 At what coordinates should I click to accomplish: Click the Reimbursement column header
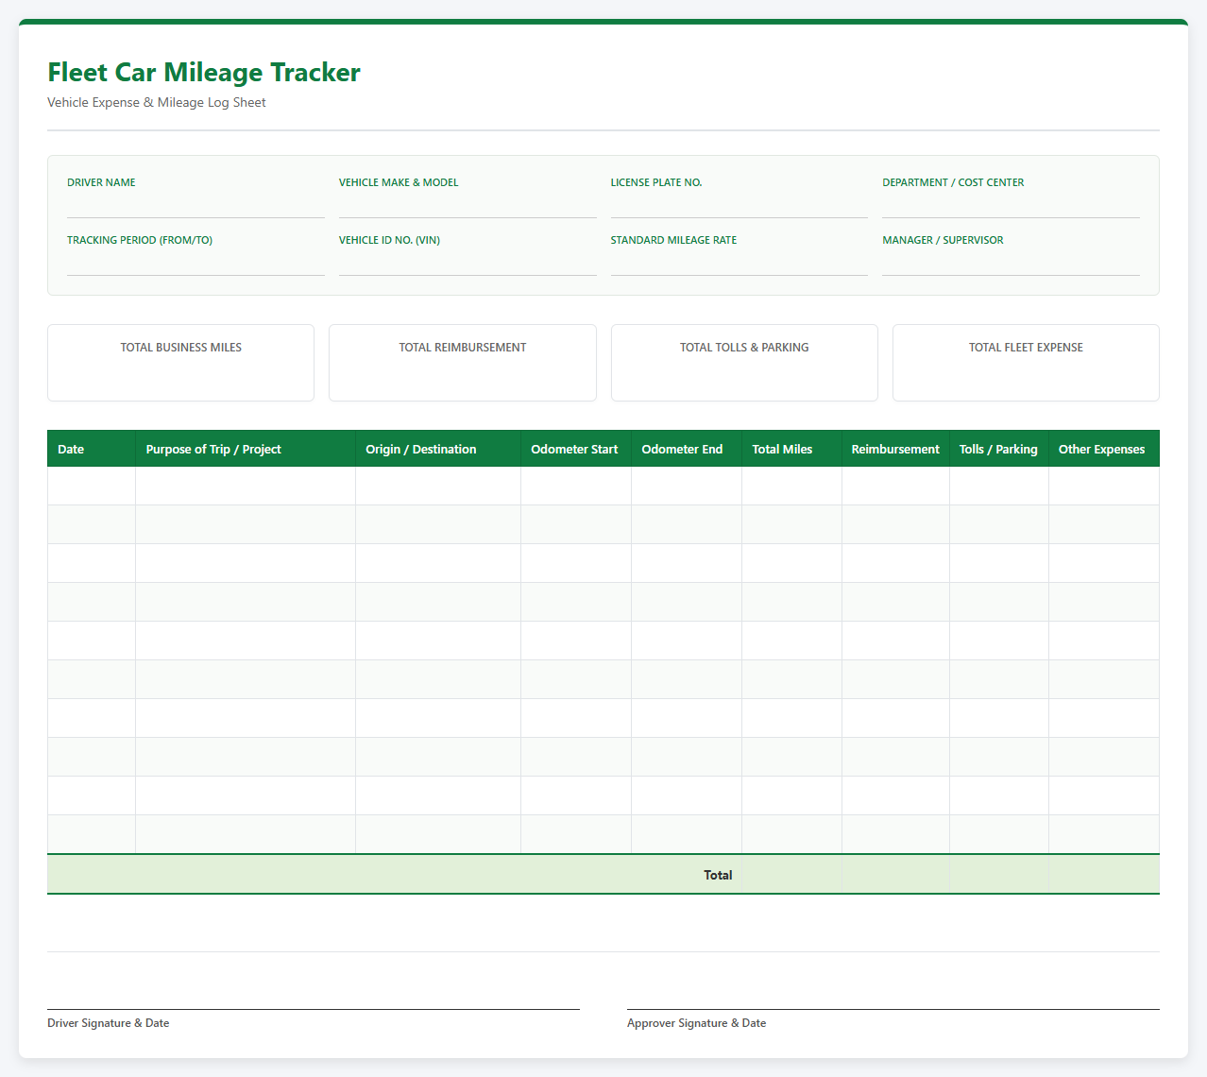point(895,449)
